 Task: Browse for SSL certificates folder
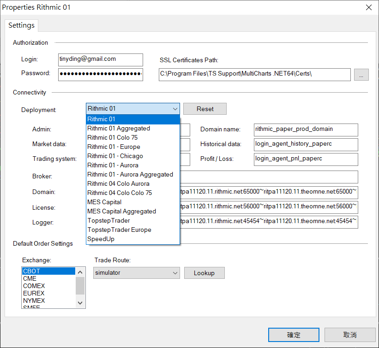(x=361, y=75)
